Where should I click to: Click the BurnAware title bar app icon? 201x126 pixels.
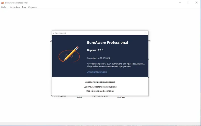coord(3,3)
